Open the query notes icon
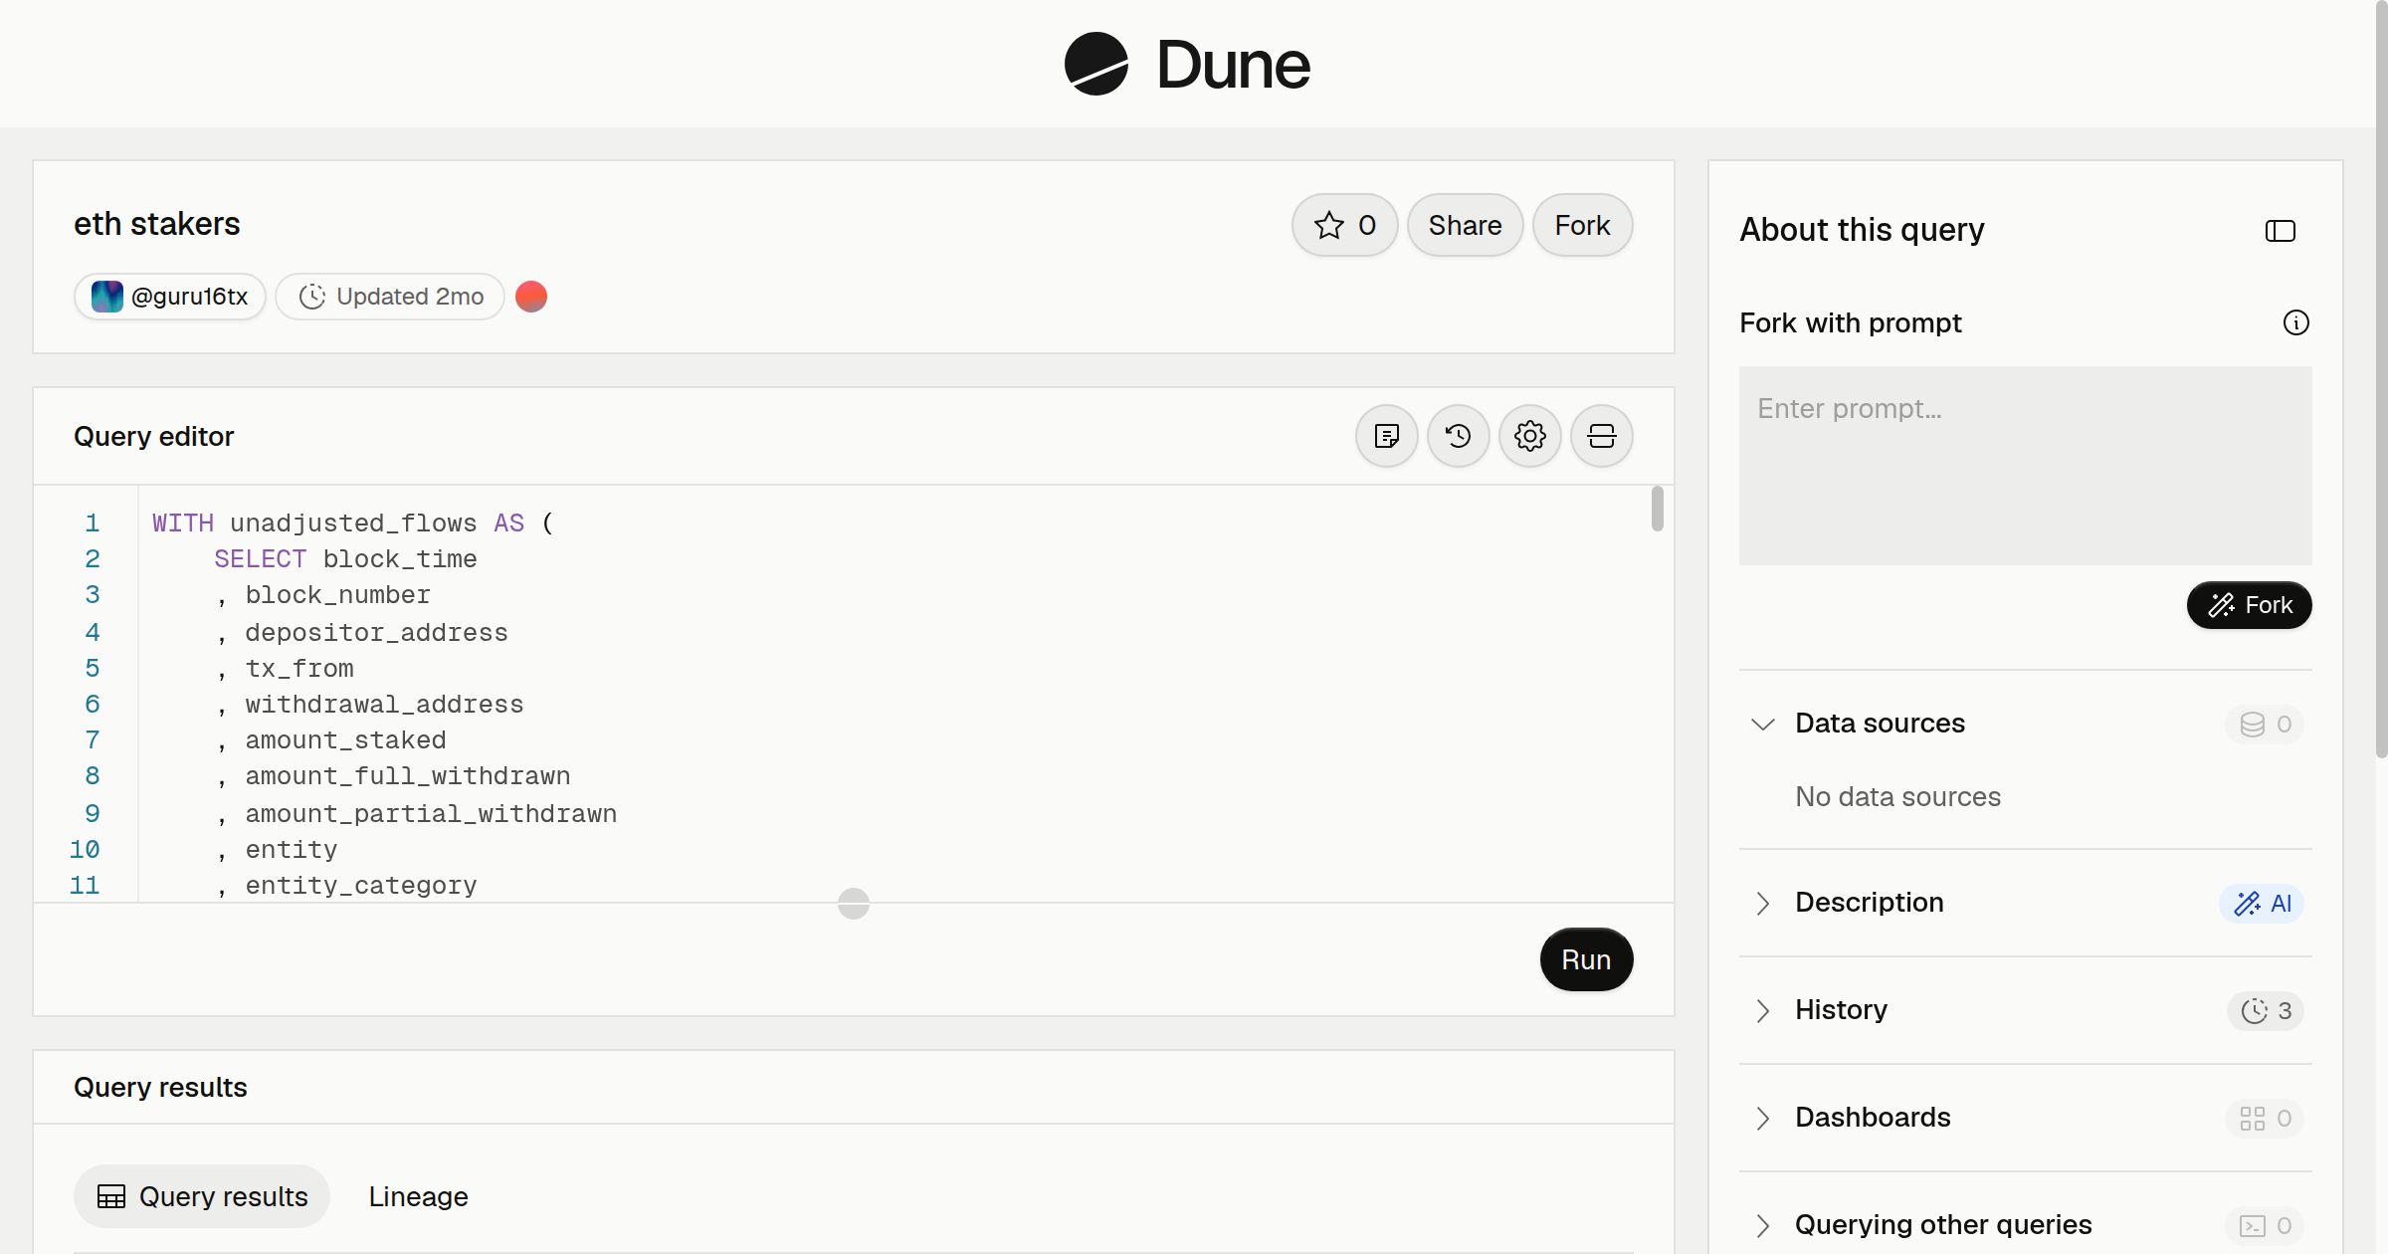The width and height of the screenshot is (2388, 1254). (x=1386, y=436)
